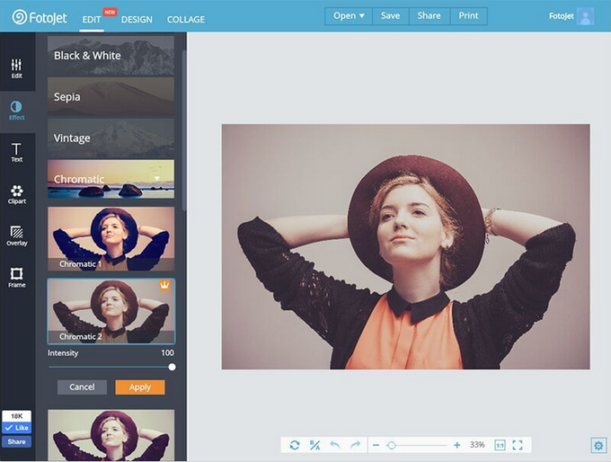Image resolution: width=611 pixels, height=462 pixels.
Task: Open the Overlay sidebar tool
Action: pos(17,236)
